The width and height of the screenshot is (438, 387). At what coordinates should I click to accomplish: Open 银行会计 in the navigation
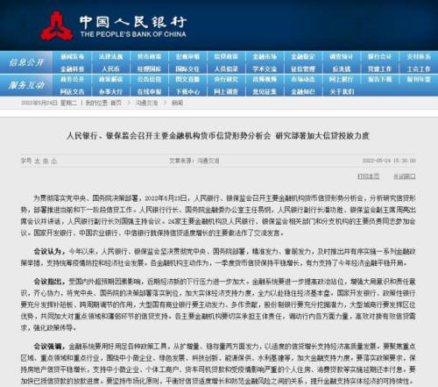pos(379,57)
